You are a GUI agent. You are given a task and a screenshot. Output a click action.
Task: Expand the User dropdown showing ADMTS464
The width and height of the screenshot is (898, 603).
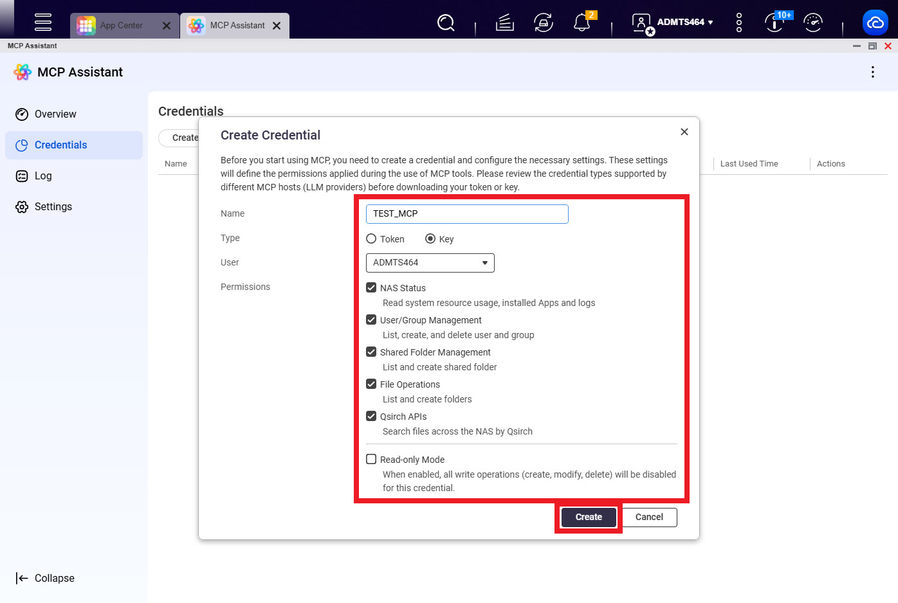tap(430, 263)
